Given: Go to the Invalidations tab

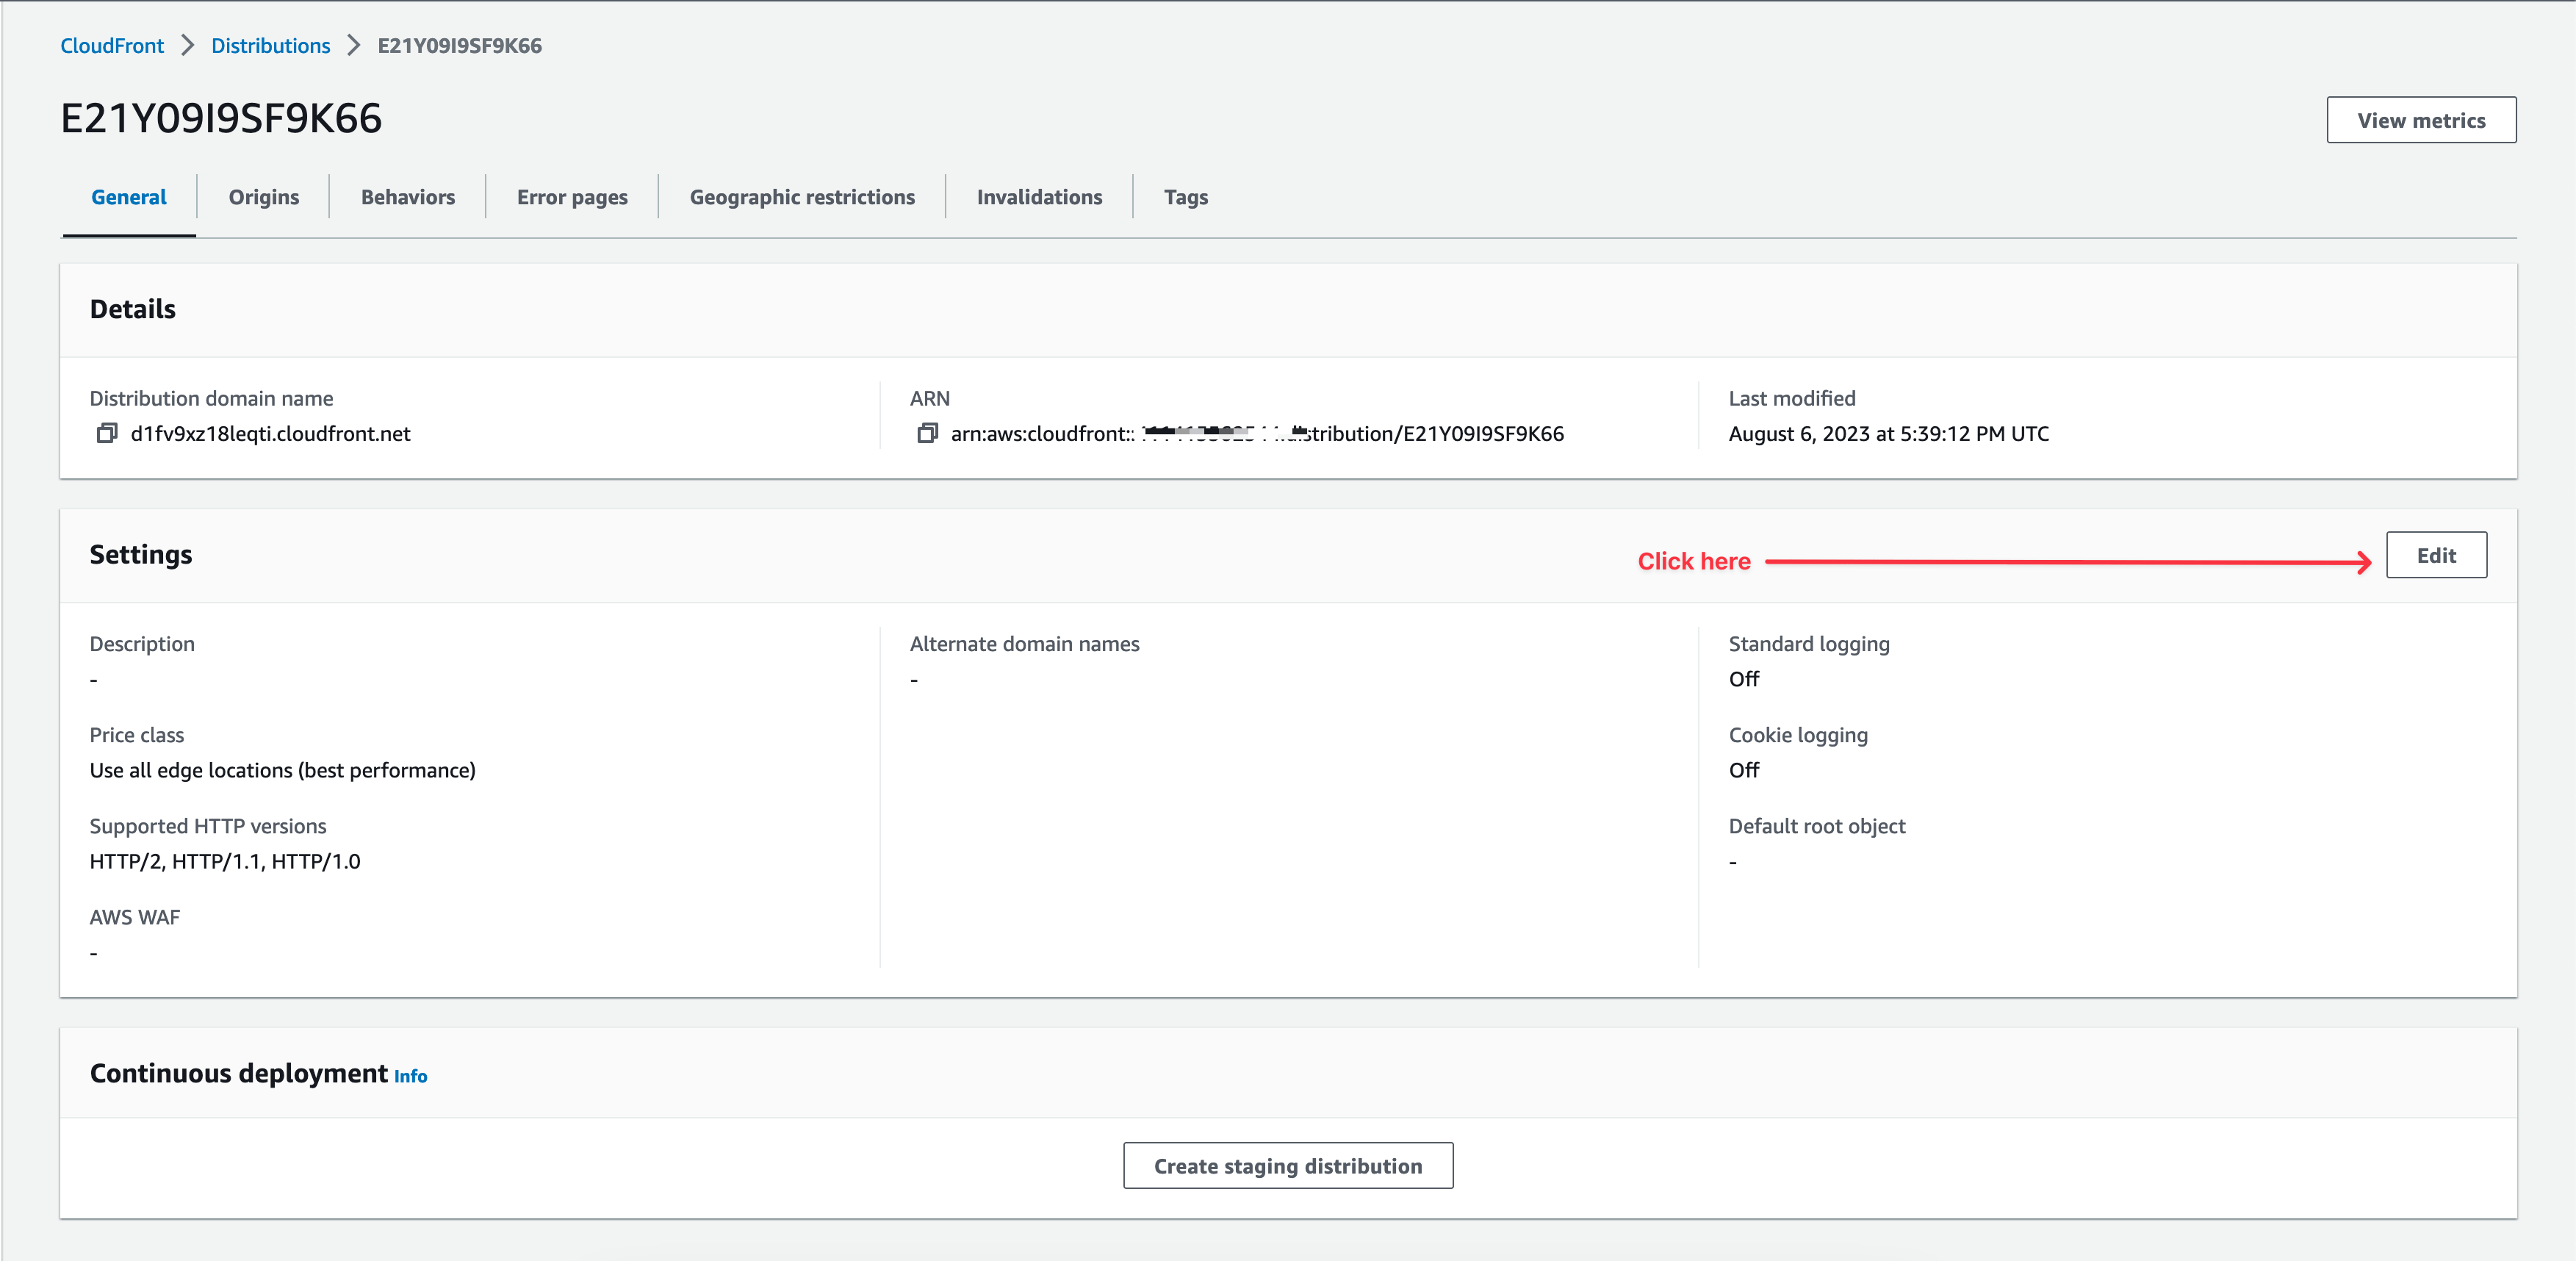Looking at the screenshot, I should pyautogui.click(x=1039, y=197).
